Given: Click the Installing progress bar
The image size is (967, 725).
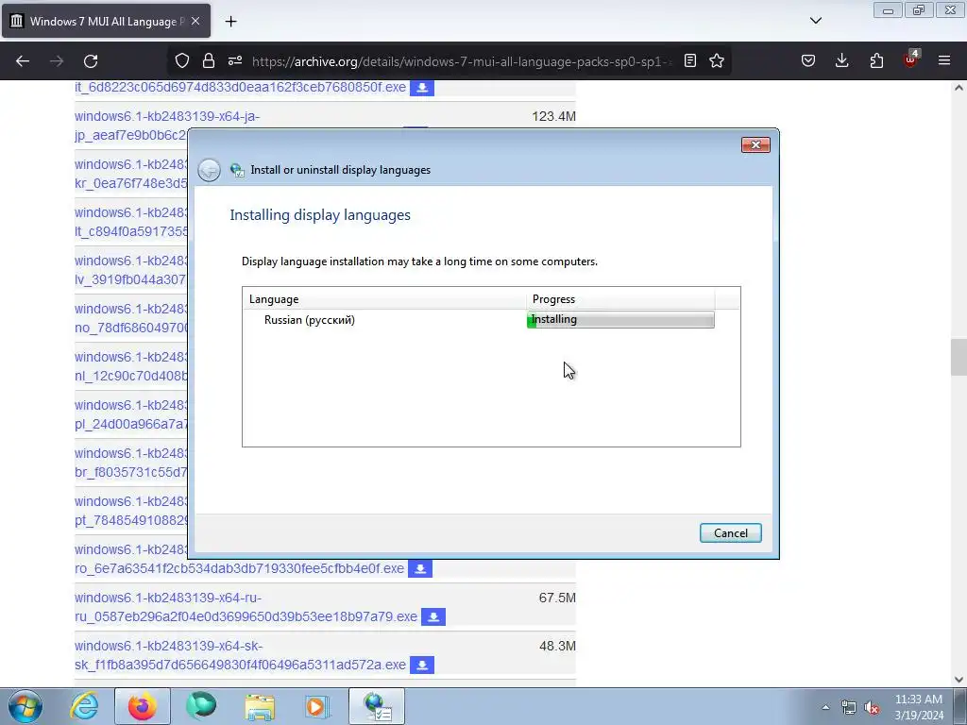Looking at the screenshot, I should pyautogui.click(x=620, y=319).
